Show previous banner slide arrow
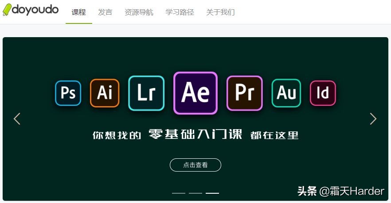391x203 pixels. (x=17, y=119)
